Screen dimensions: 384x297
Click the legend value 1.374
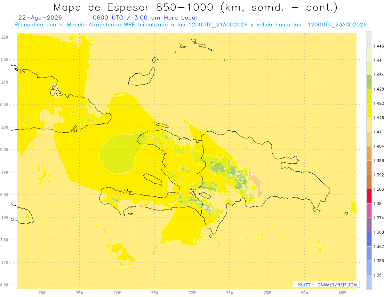point(379,218)
